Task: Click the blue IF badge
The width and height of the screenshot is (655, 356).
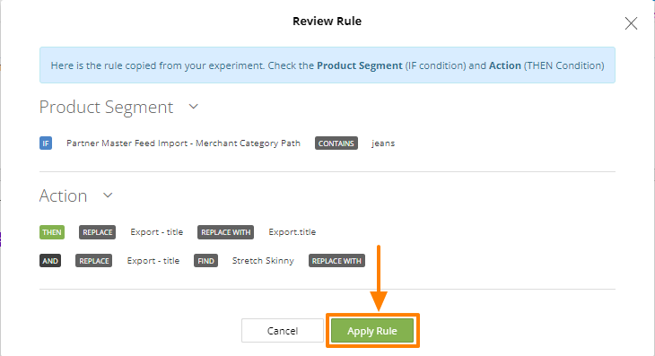Action: (x=46, y=143)
